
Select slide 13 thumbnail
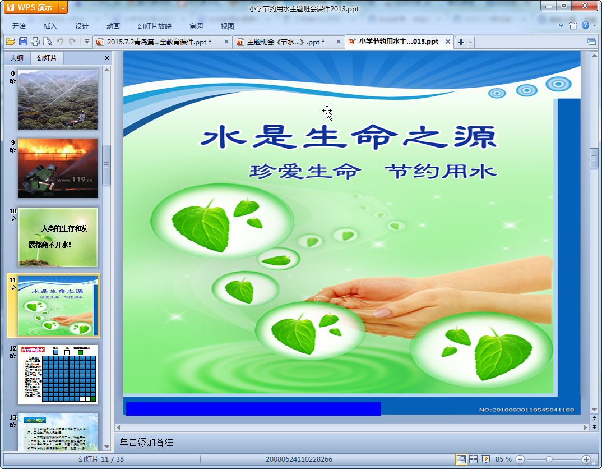point(58,432)
